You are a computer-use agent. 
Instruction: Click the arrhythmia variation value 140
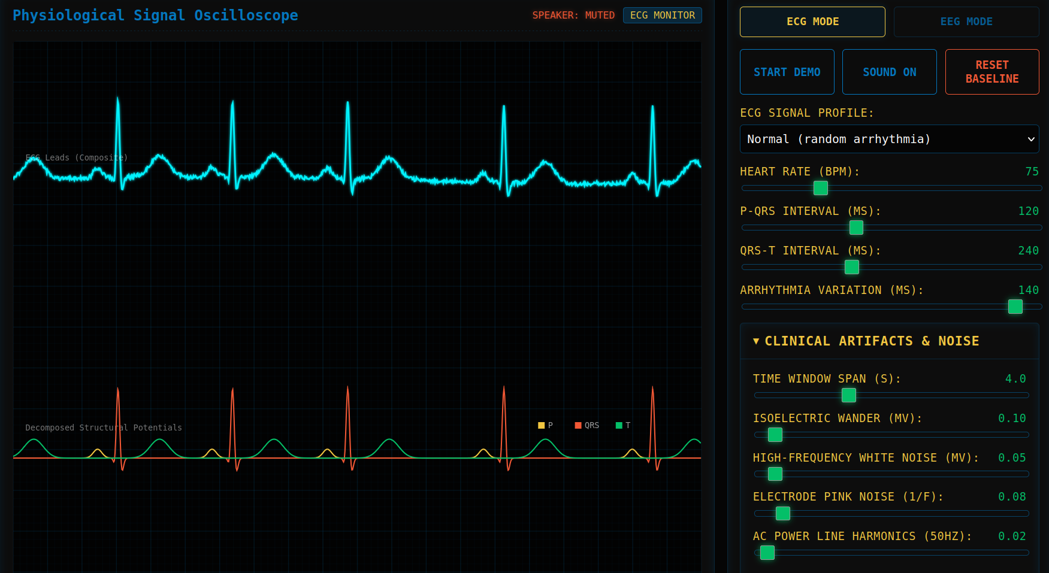point(1029,290)
